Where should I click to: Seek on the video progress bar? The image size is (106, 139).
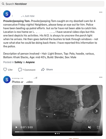click(57, 132)
